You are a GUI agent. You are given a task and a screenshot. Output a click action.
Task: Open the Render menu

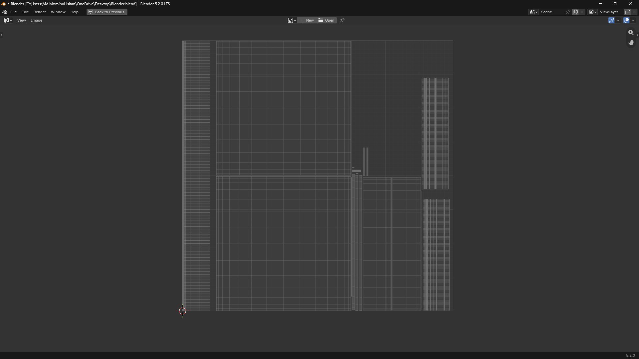40,12
